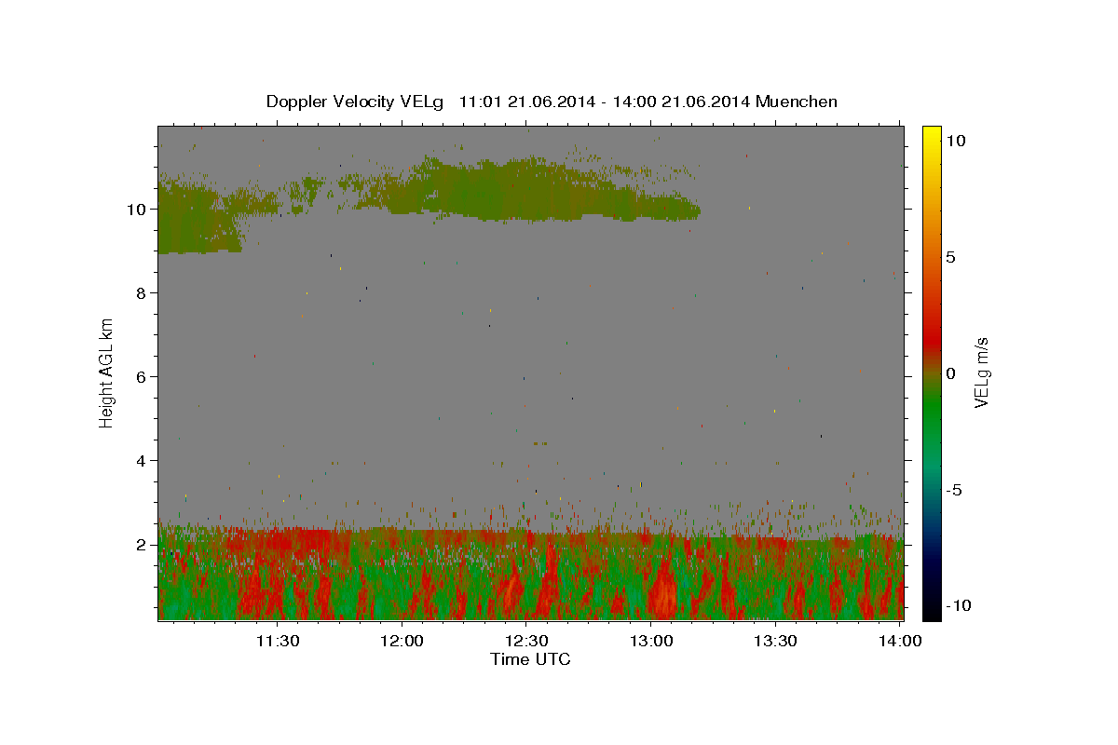This screenshot has height=745, width=1118.
Task: Click colorbar value label -5
Action: coord(954,490)
